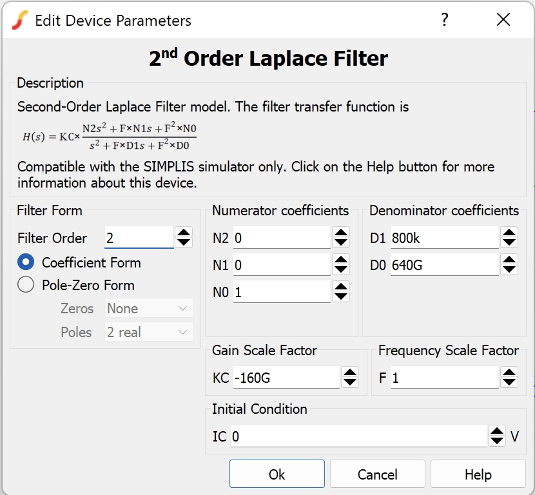This screenshot has width=535, height=495.
Task: Click the Cancel button
Action: point(378,474)
